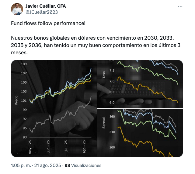Open the Tasa rate chart image
The height and width of the screenshot is (174, 195).
(x=140, y=84)
